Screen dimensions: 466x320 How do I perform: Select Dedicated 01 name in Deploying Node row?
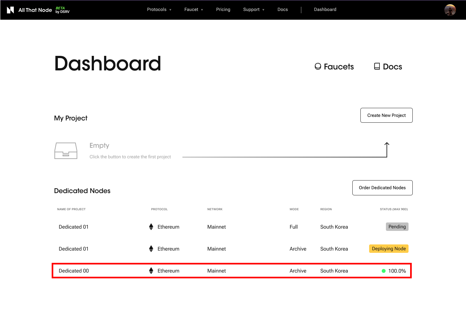pos(74,249)
